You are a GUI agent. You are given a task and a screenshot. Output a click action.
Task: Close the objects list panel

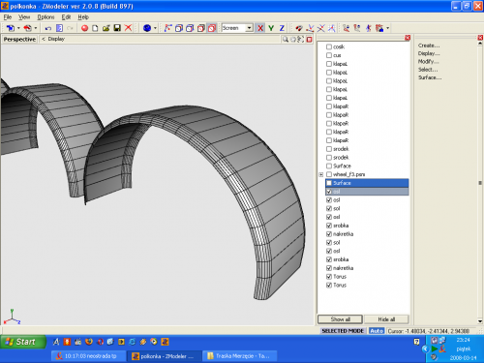click(x=408, y=38)
